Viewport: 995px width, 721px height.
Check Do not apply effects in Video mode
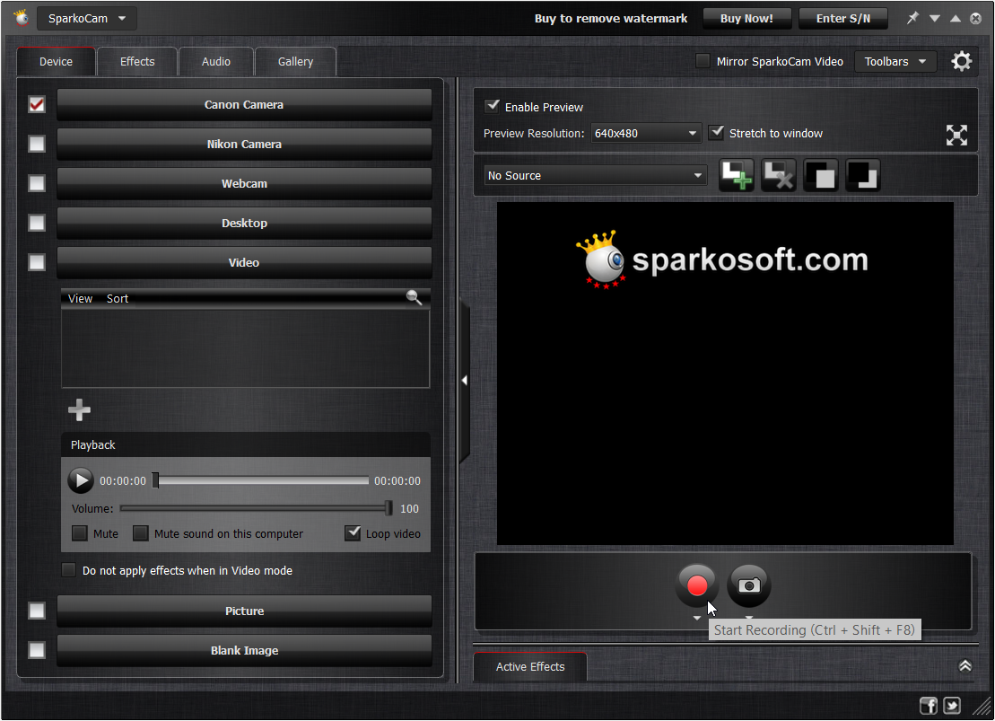tap(68, 570)
